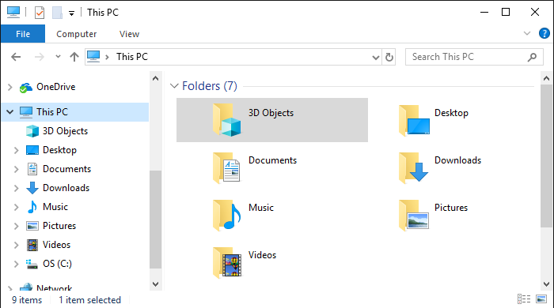Click the Properties checkmark icon in title bar

click(x=40, y=13)
